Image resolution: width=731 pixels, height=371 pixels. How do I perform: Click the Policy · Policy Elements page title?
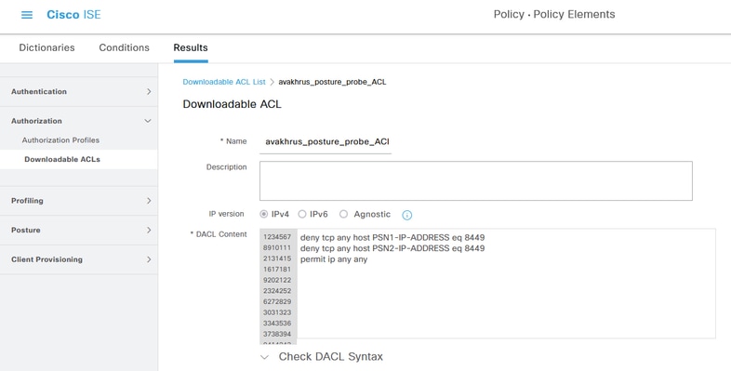point(554,15)
